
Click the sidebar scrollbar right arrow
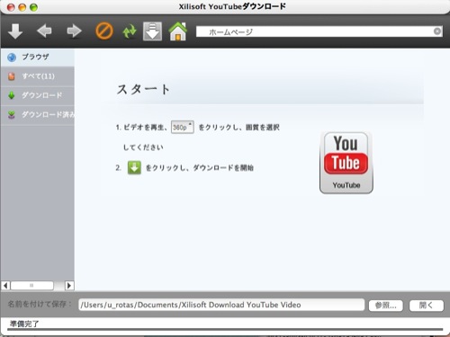click(69, 285)
